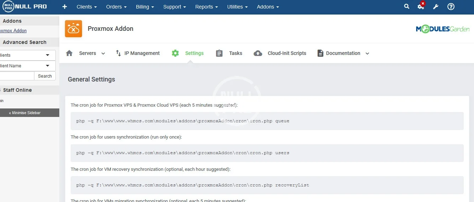The height and width of the screenshot is (202, 474).
Task: Click the ModulesGarden logo
Action: (x=443, y=29)
